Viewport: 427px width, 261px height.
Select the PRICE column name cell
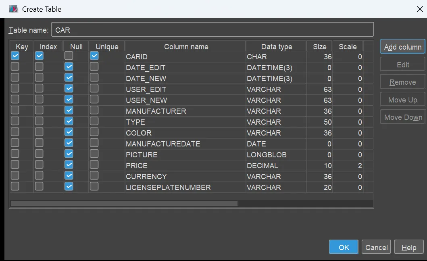tap(185, 166)
